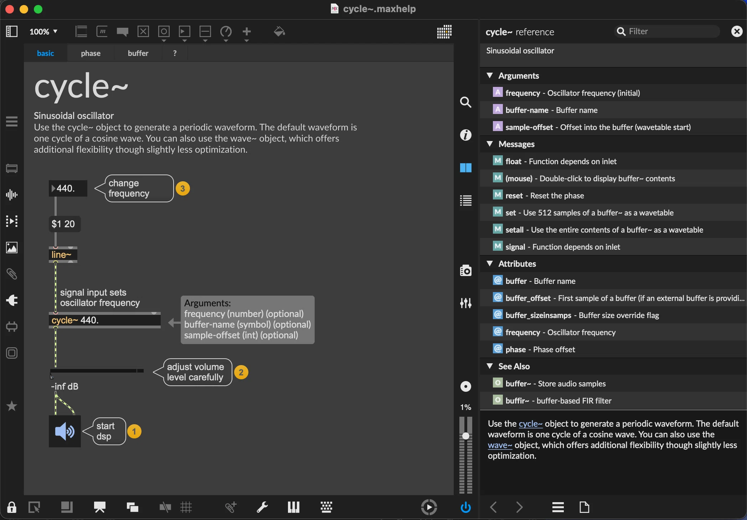The width and height of the screenshot is (747, 520).
Task: Select the line~ object box
Action: coord(63,255)
